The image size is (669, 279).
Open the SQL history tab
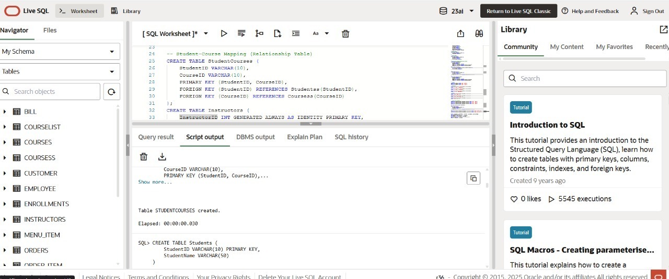click(351, 137)
